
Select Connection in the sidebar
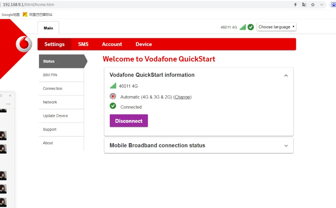tap(61, 88)
